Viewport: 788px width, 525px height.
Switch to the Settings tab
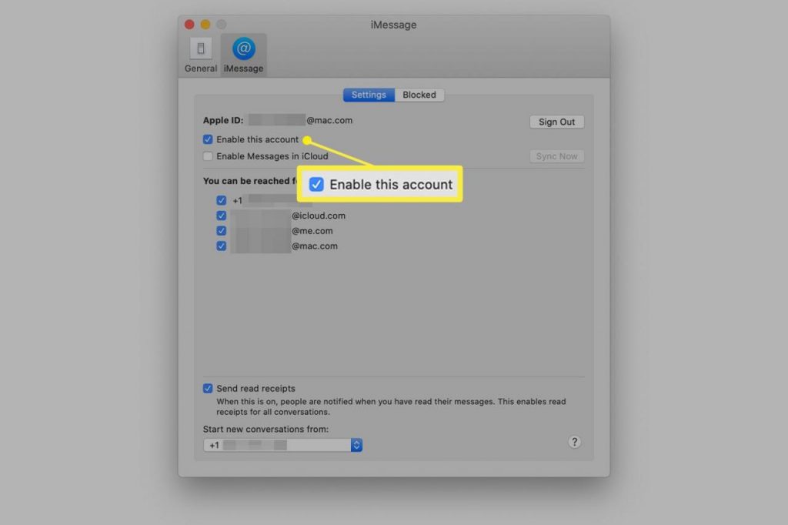tap(369, 95)
